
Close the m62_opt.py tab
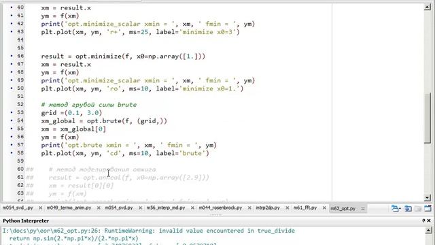click(363, 208)
